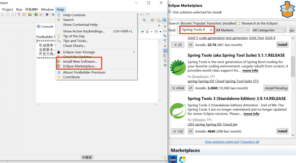Screen dimensions: 296x163
Task: Click Install button beside 22.1K installs
Action: [x=283, y=44]
